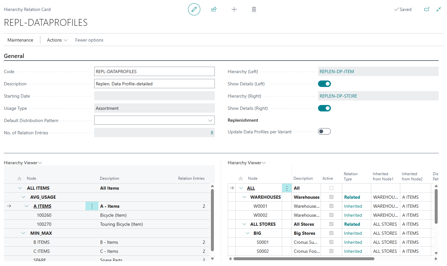The image size is (447, 266).
Task: Click collapse-all arrows in right hierarchy header
Action: tap(241, 178)
